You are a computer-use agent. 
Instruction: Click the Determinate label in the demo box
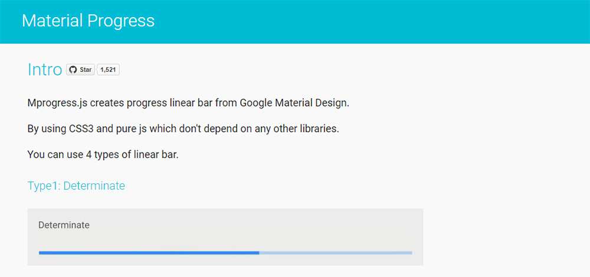point(64,225)
